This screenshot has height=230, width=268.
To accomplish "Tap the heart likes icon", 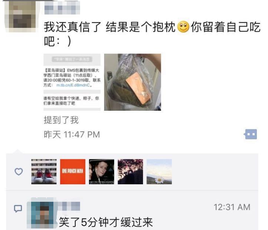I will [19, 172].
